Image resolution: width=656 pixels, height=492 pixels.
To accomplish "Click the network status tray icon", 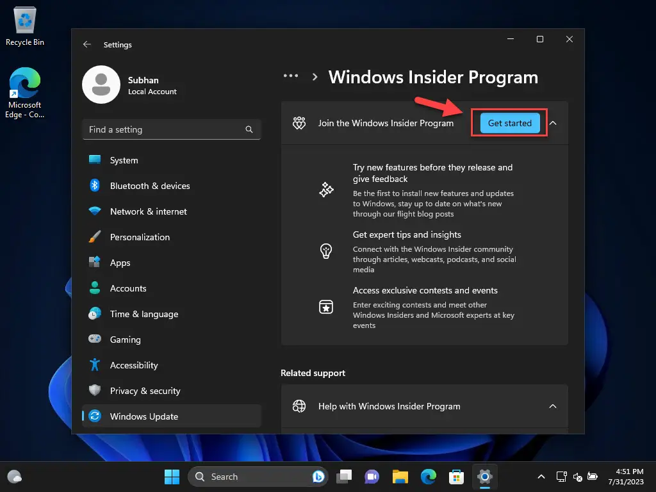I will click(x=561, y=477).
